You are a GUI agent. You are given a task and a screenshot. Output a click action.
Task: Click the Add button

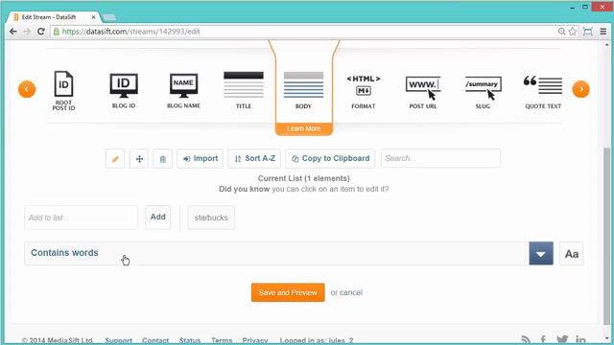(x=157, y=218)
